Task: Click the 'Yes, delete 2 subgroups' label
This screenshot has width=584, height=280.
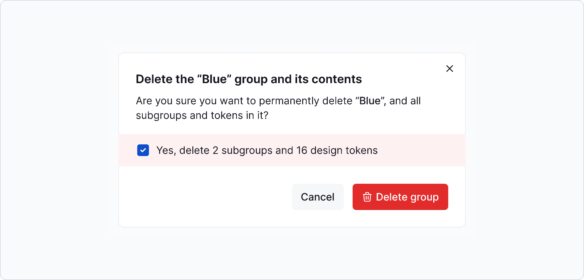Action: point(267,150)
